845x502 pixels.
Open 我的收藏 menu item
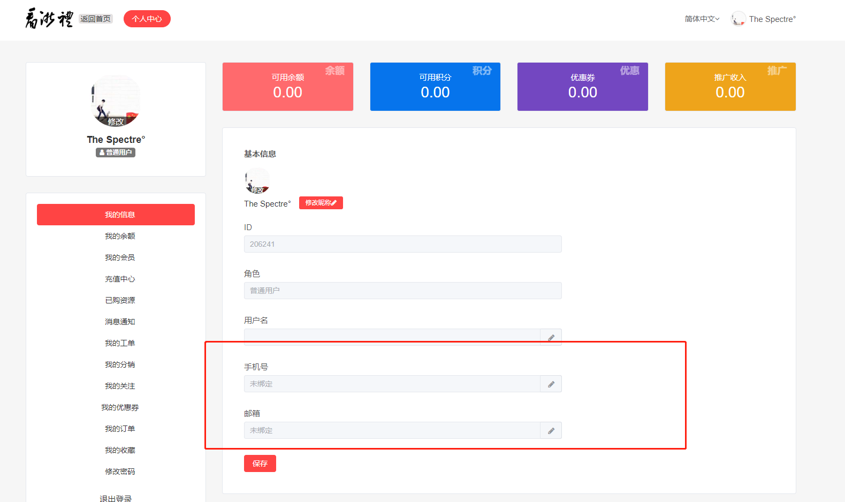coord(120,450)
